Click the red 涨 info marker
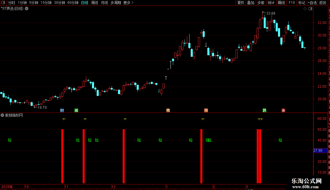 tap(284, 110)
